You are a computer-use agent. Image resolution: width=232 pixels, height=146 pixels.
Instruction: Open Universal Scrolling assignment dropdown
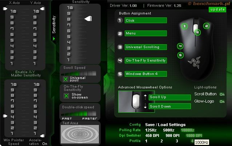tap(146, 47)
